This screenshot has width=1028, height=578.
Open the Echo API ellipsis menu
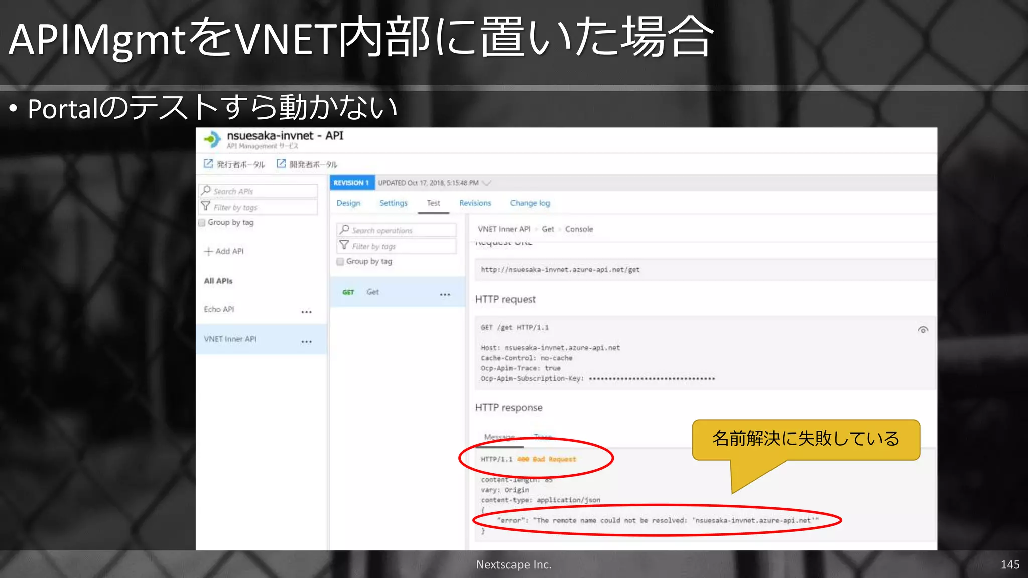pyautogui.click(x=306, y=312)
